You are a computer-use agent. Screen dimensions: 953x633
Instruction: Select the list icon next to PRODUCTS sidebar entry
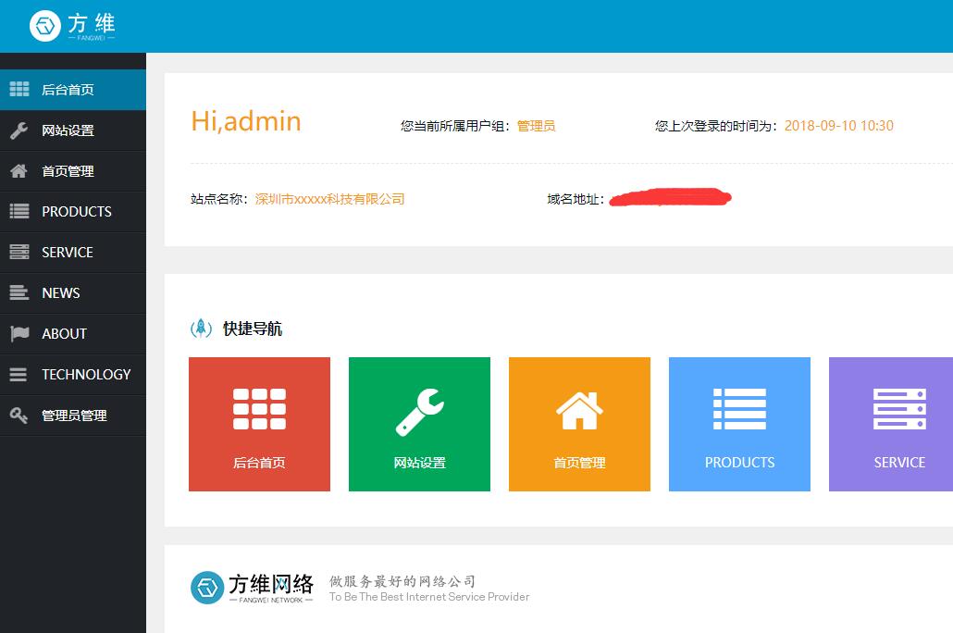tap(19, 211)
